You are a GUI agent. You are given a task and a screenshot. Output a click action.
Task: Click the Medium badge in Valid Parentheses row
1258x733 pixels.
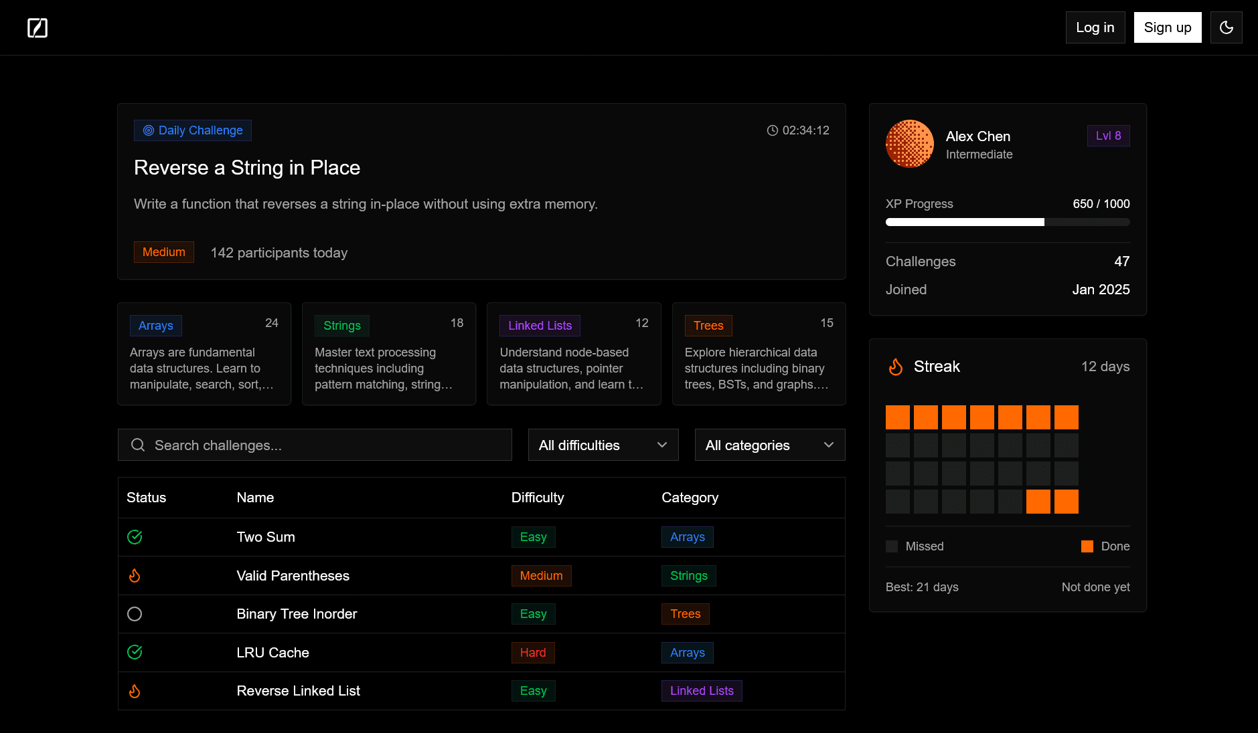click(x=542, y=576)
